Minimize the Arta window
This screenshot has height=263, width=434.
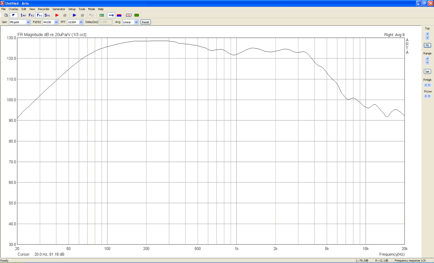(x=418, y=3)
